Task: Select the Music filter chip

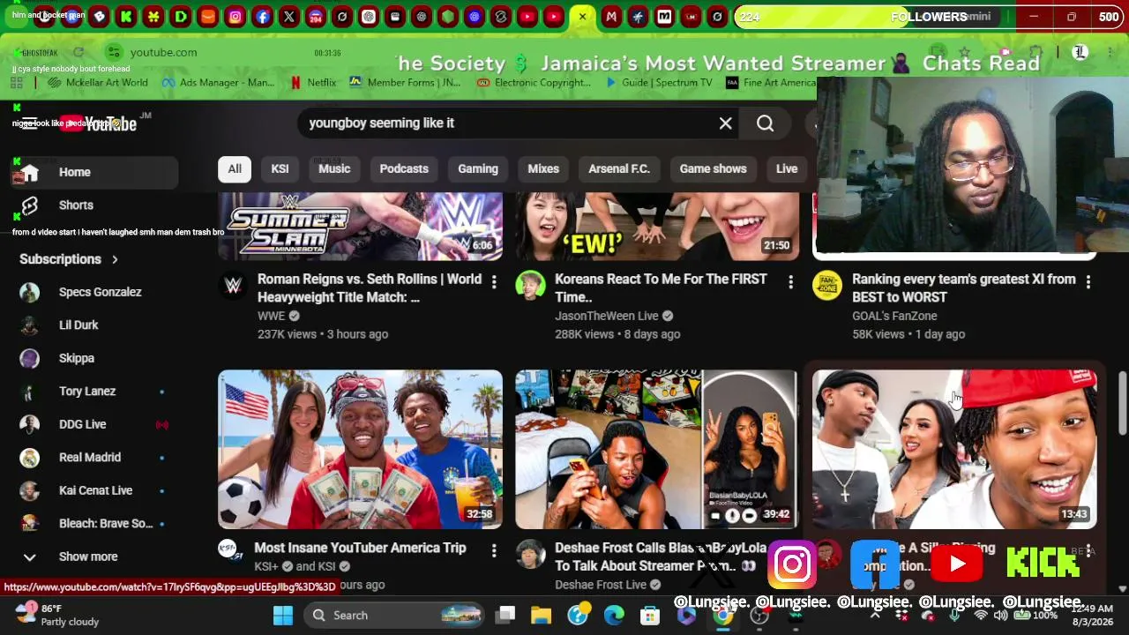Action: [334, 169]
